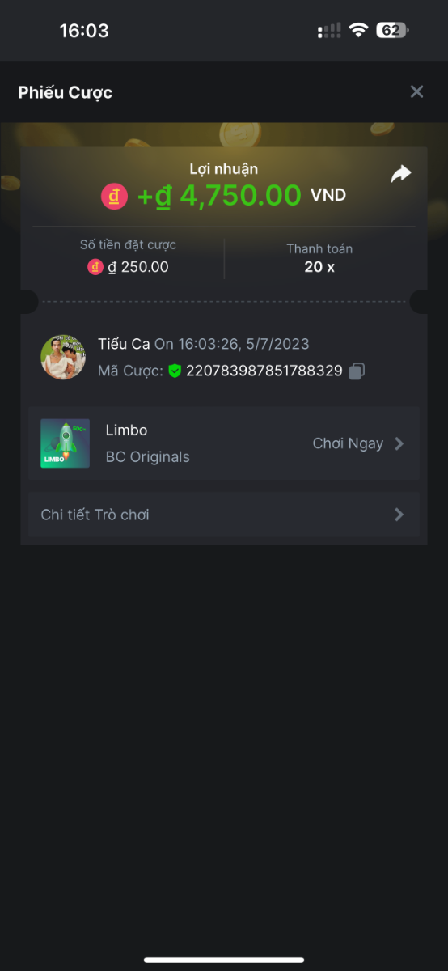Tap the Tiểu Ca username
448x971 pixels.
pyautogui.click(x=124, y=344)
